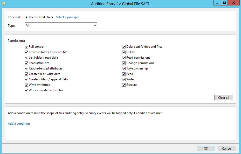Click the Principal: label

(x=14, y=17)
